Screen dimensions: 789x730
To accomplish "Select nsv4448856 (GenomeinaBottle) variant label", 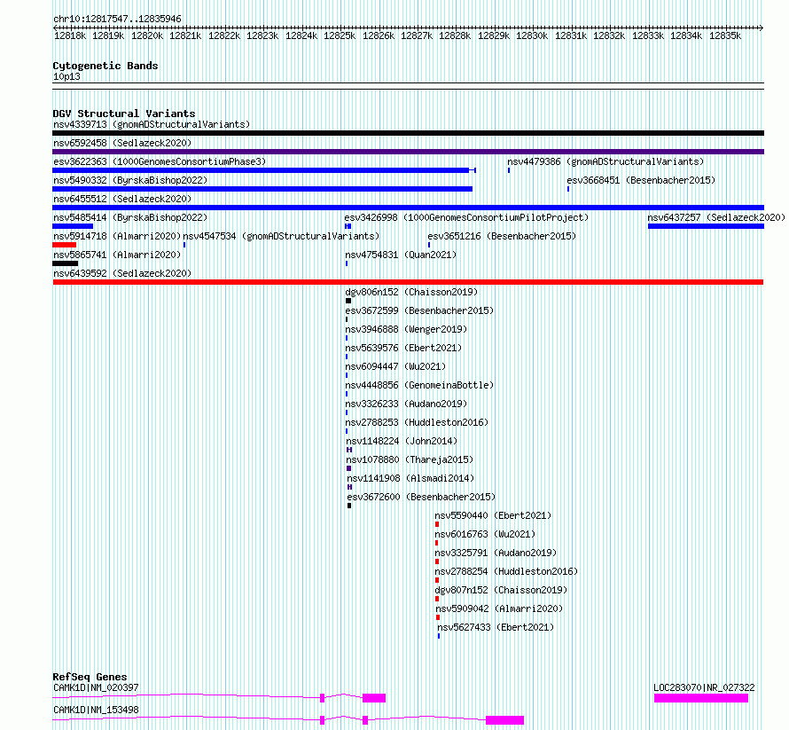I will 419,385.
